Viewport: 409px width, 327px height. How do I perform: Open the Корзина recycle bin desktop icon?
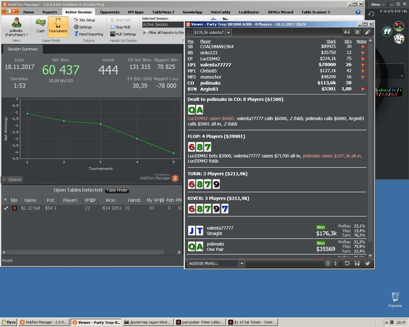pyautogui.click(x=395, y=300)
